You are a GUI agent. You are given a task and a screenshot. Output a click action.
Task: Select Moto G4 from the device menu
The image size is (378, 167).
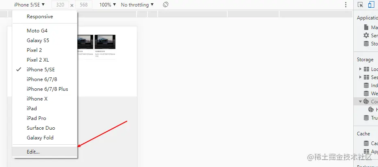pyautogui.click(x=45, y=31)
